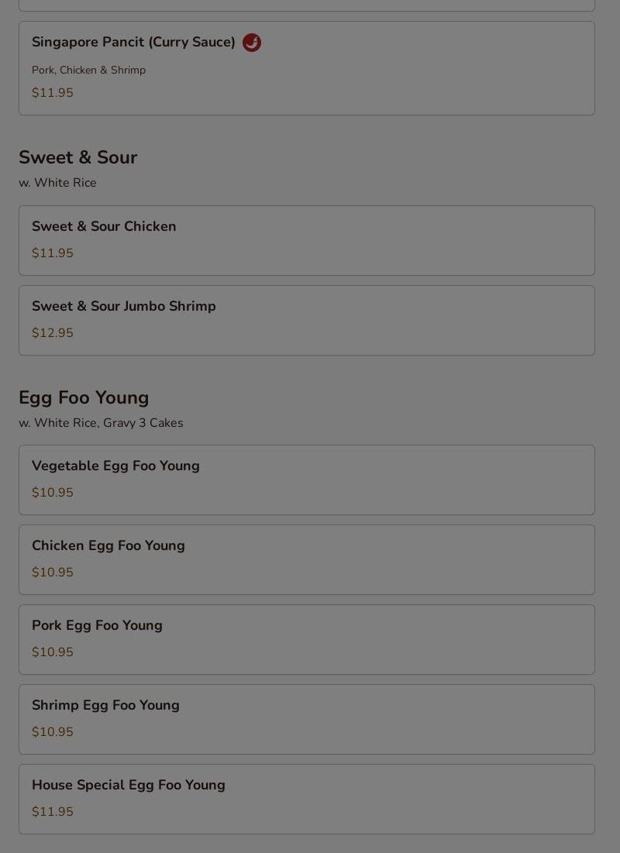Select Sweet & Sour Chicken menu item
The width and height of the screenshot is (620, 853).
(x=104, y=227)
